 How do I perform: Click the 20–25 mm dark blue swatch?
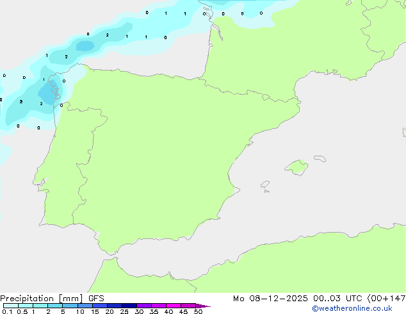[114, 306]
